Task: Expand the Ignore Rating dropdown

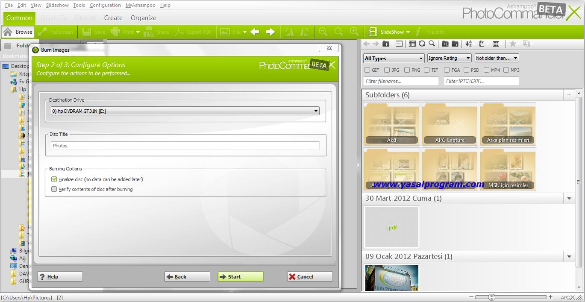Action: click(449, 58)
